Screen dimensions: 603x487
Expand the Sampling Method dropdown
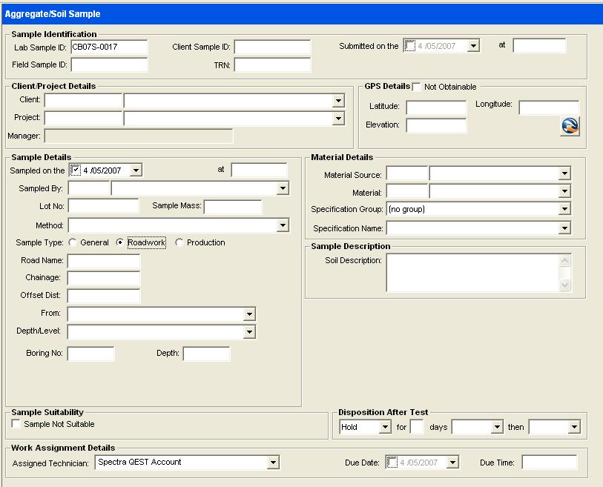282,225
